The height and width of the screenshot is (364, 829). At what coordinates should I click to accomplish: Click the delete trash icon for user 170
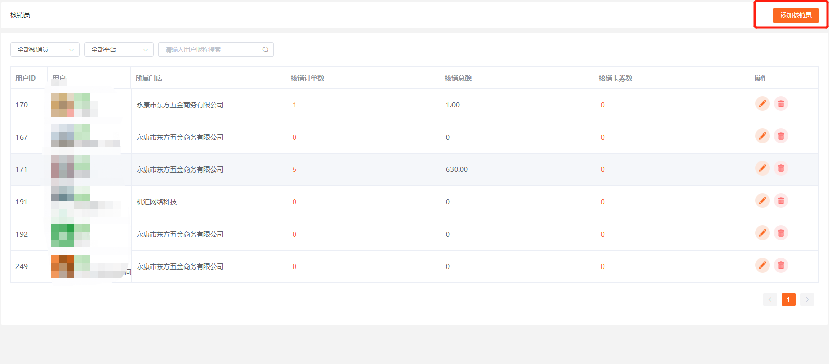781,104
